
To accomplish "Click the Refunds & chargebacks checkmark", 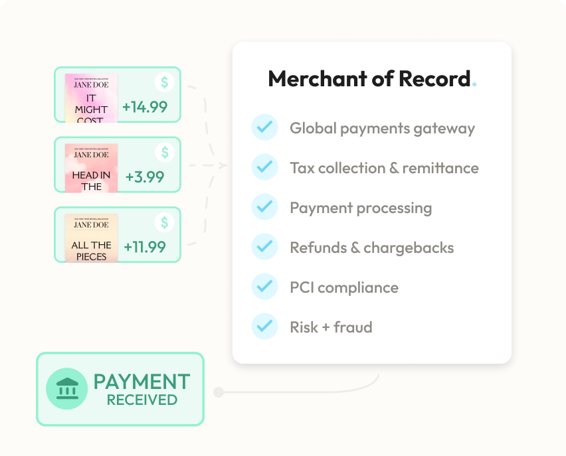I will coord(264,248).
